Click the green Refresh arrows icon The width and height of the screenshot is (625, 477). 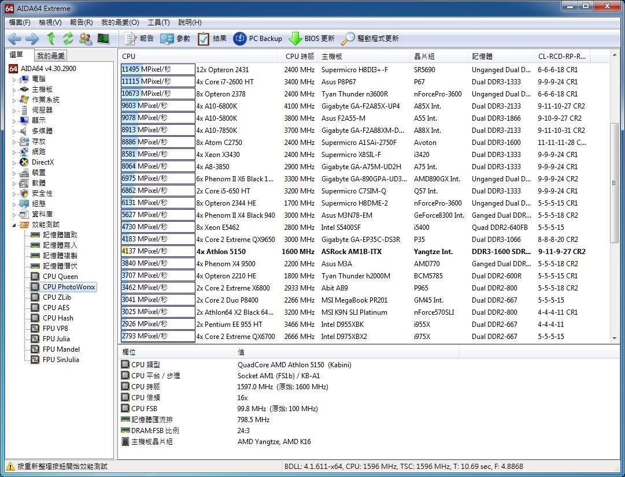coord(68,39)
